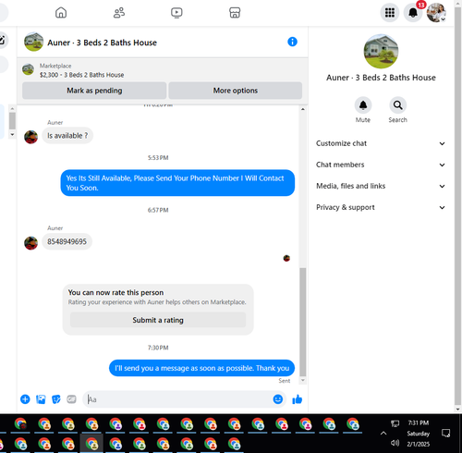Image resolution: width=462 pixels, height=453 pixels.
Task: Send a thumbs-up like
Action: pyautogui.click(x=298, y=399)
